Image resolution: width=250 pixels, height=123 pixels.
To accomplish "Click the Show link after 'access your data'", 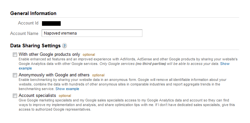I will 225,64.
